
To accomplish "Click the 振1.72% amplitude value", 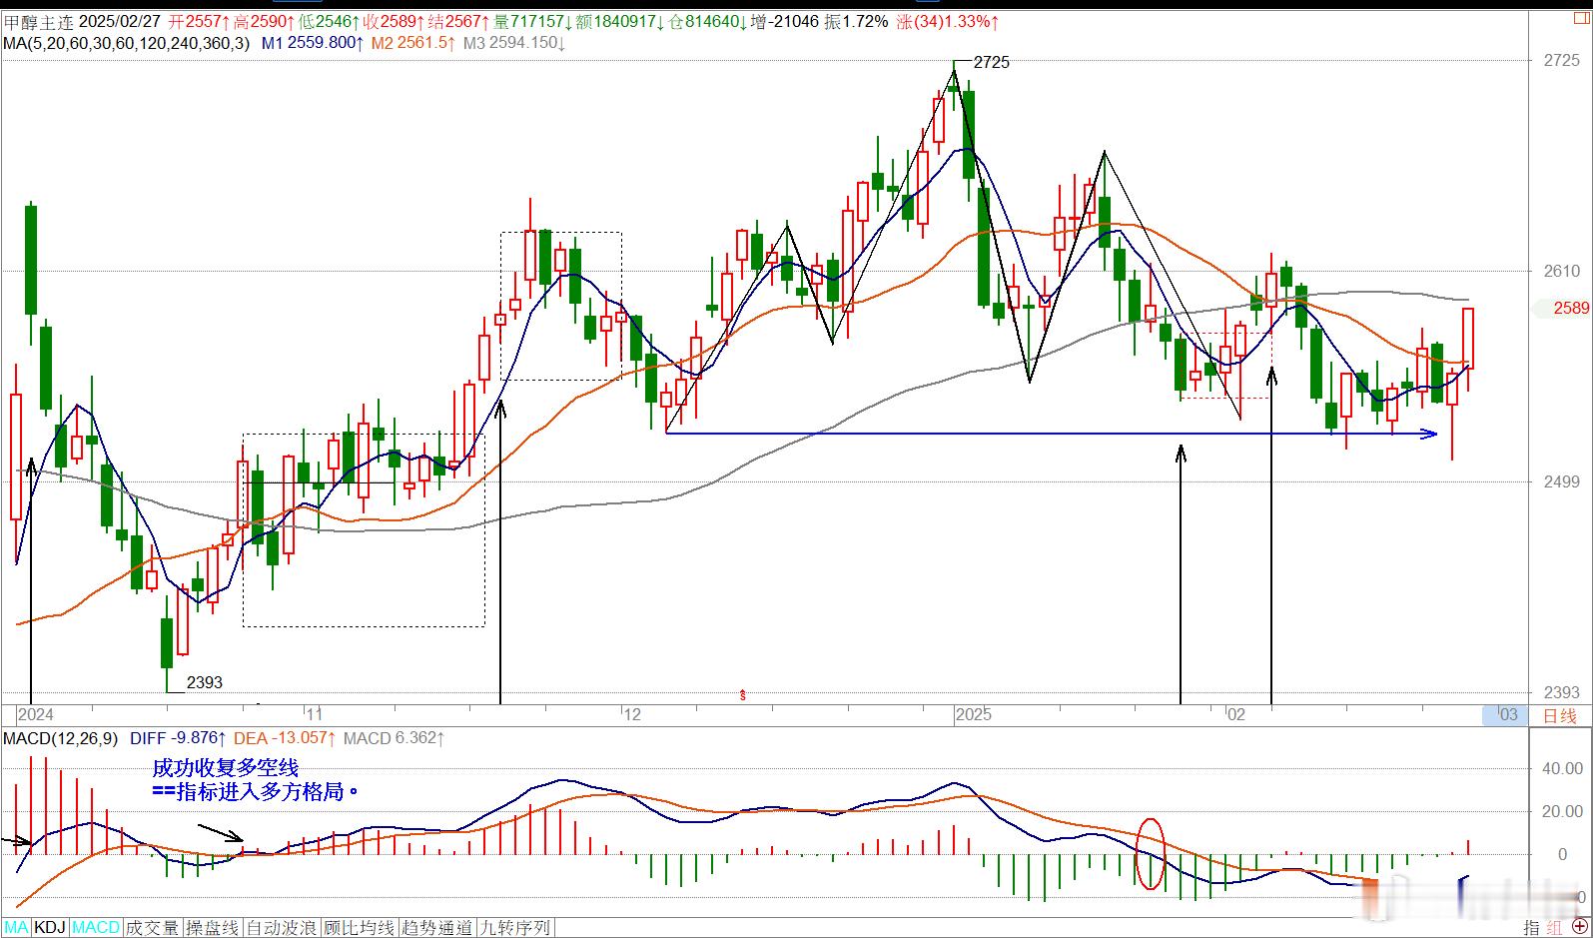I will click(855, 21).
